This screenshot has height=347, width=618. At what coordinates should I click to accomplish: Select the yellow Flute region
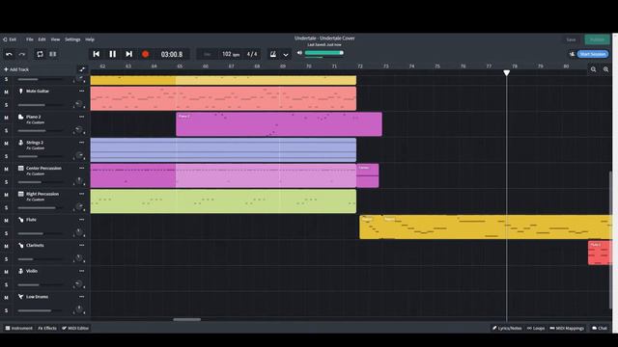[486, 227]
